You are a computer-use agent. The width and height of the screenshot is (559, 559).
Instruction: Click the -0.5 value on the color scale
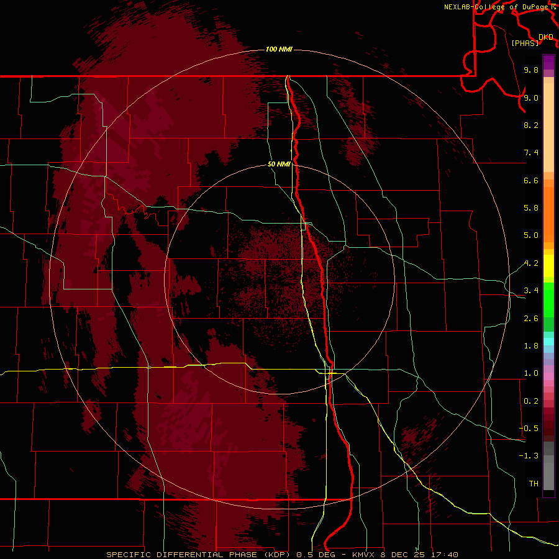pos(529,429)
